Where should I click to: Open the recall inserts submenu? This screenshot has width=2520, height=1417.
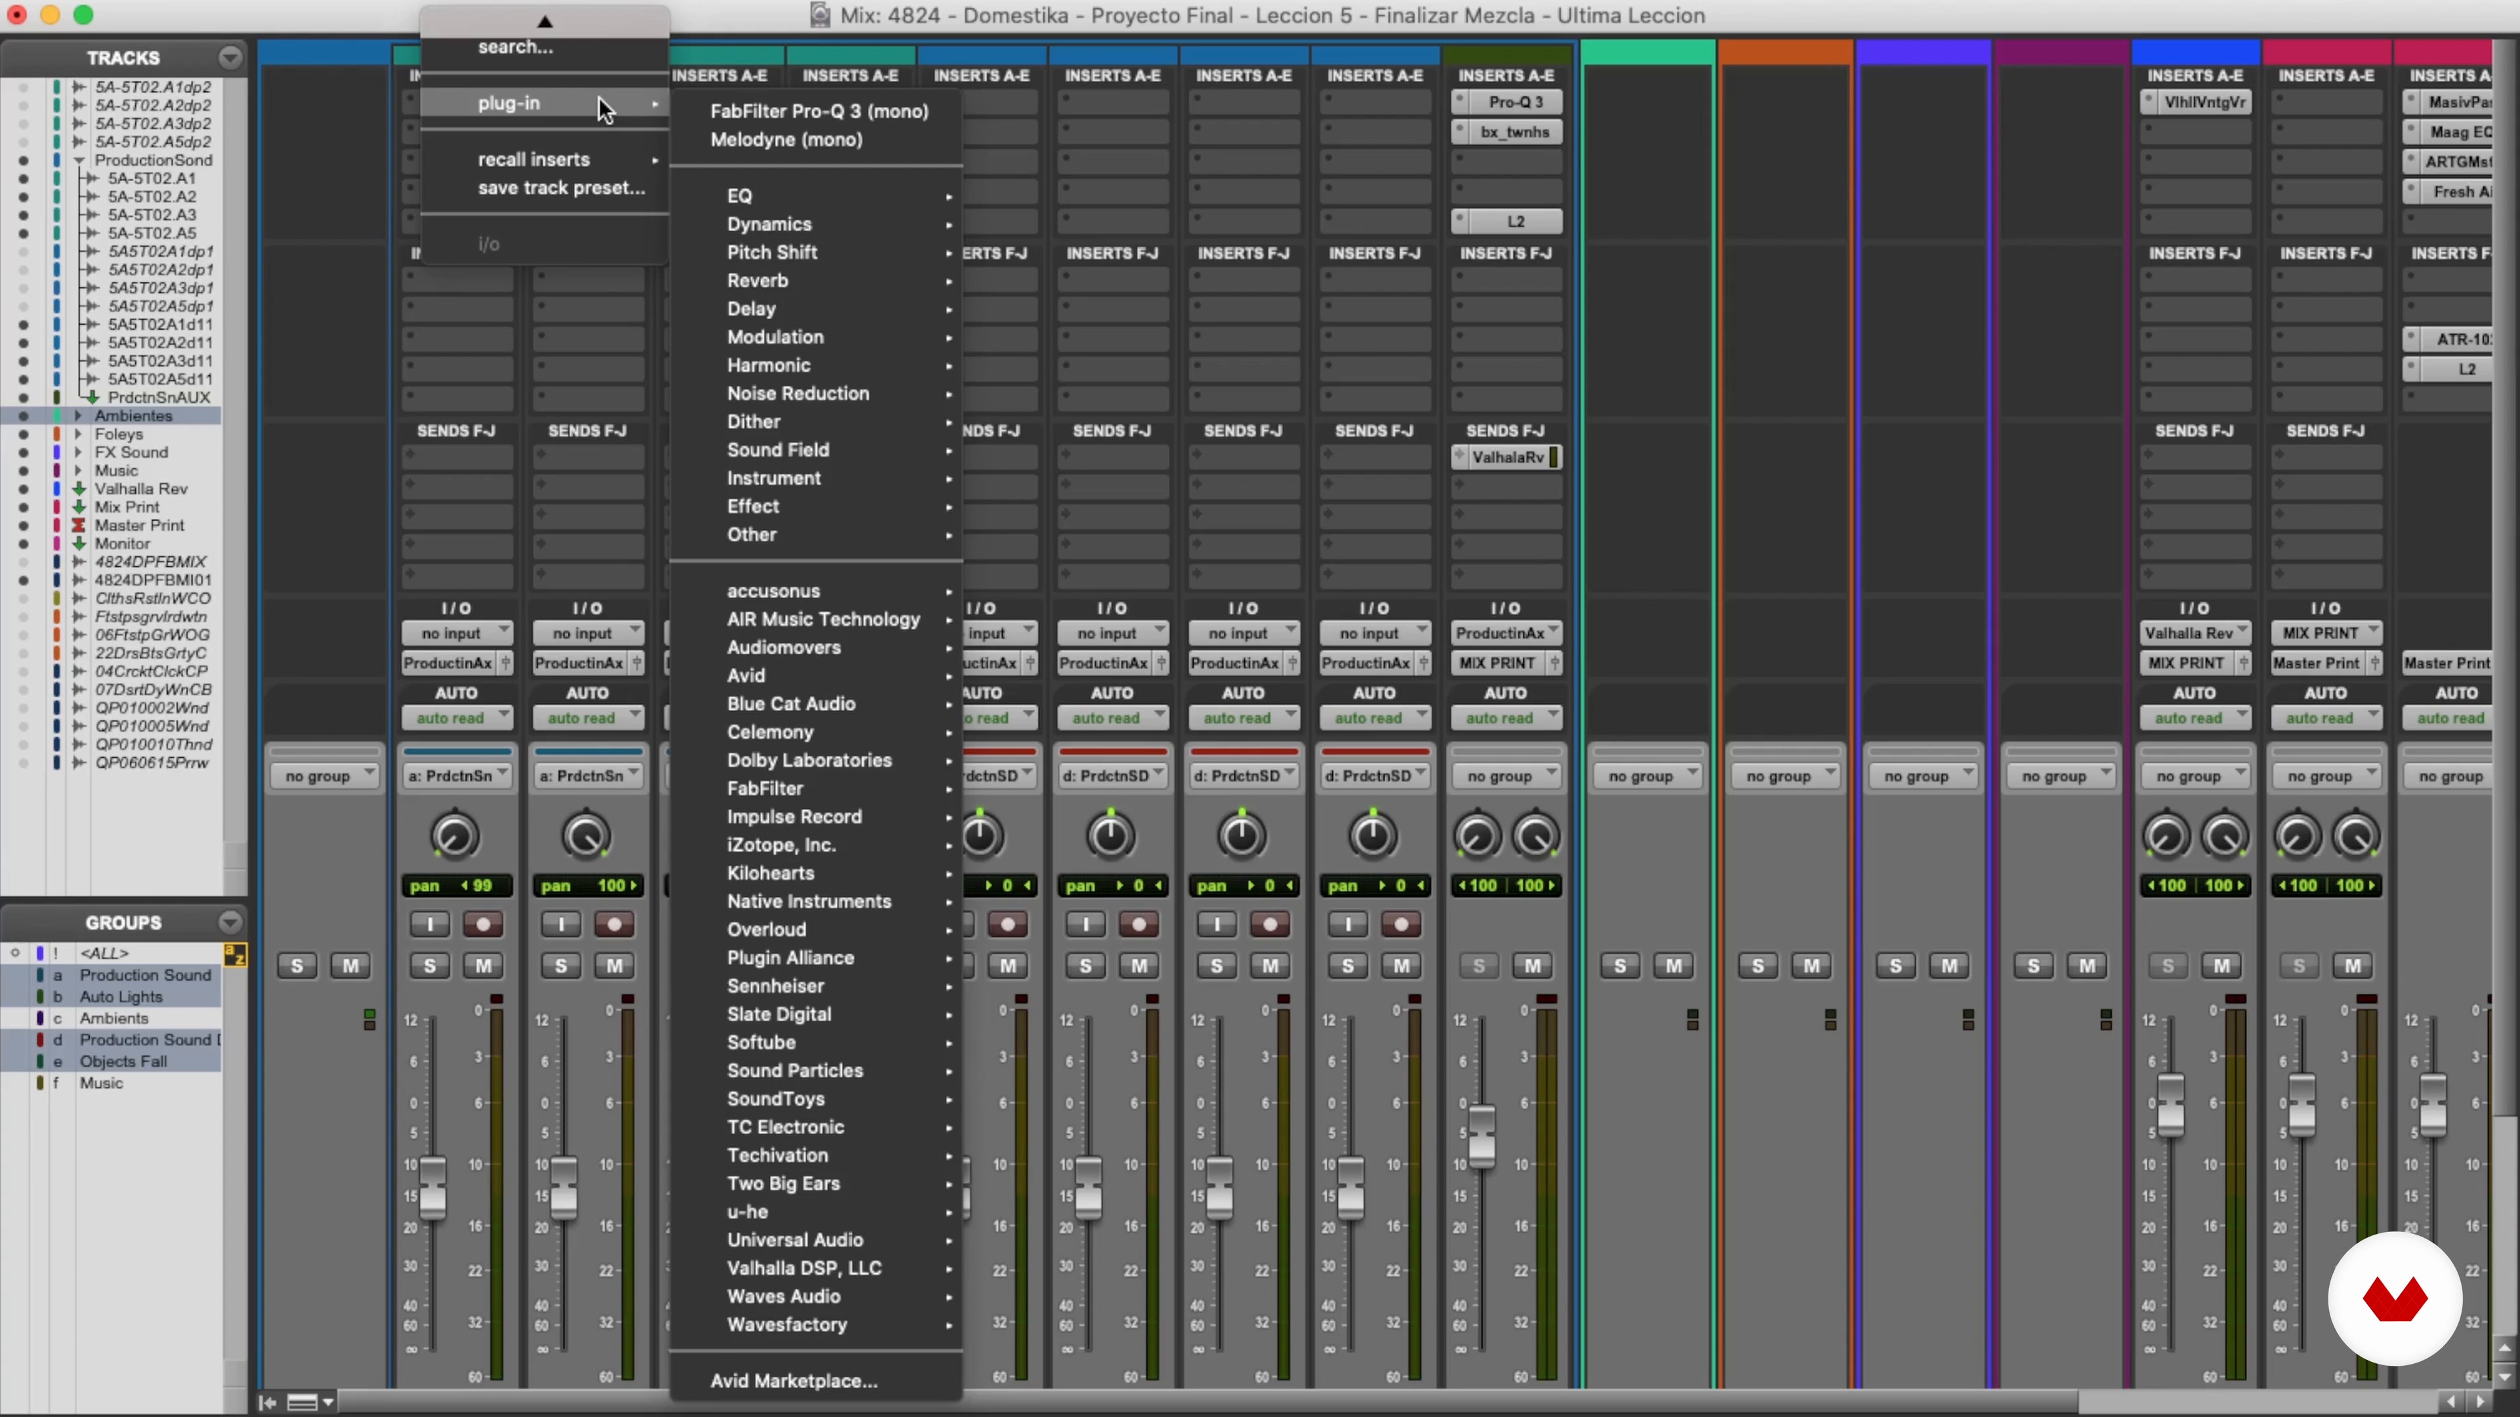click(545, 159)
